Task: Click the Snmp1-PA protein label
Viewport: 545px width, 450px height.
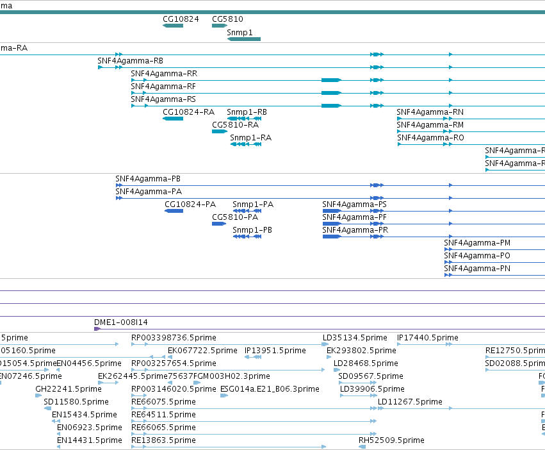Action: [x=253, y=204]
